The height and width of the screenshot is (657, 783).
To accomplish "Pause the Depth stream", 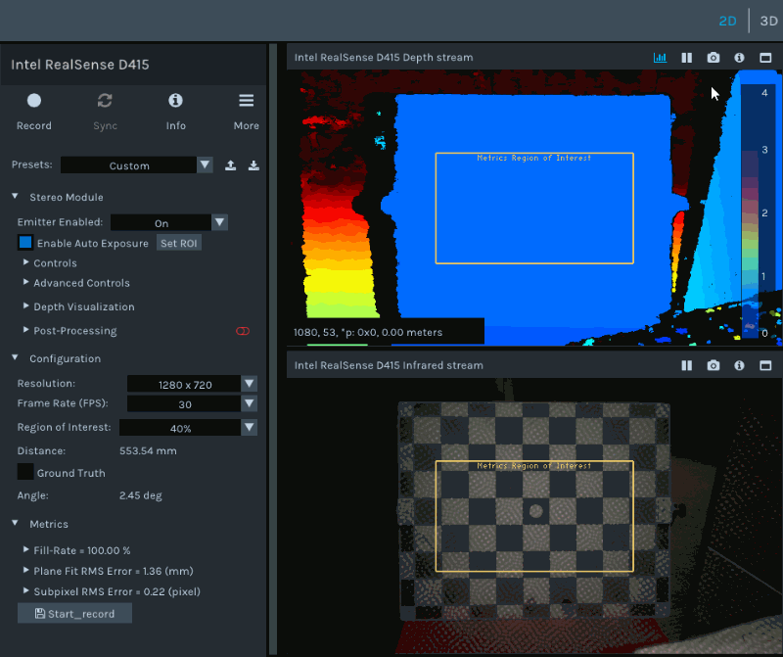I will click(687, 58).
